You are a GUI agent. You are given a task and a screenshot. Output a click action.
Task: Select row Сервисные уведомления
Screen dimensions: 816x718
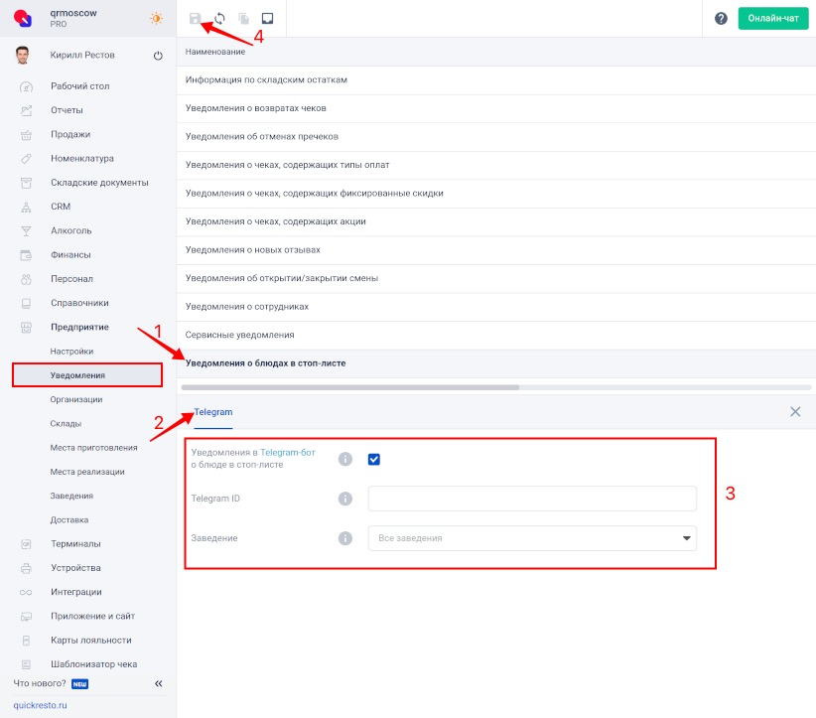click(x=496, y=336)
